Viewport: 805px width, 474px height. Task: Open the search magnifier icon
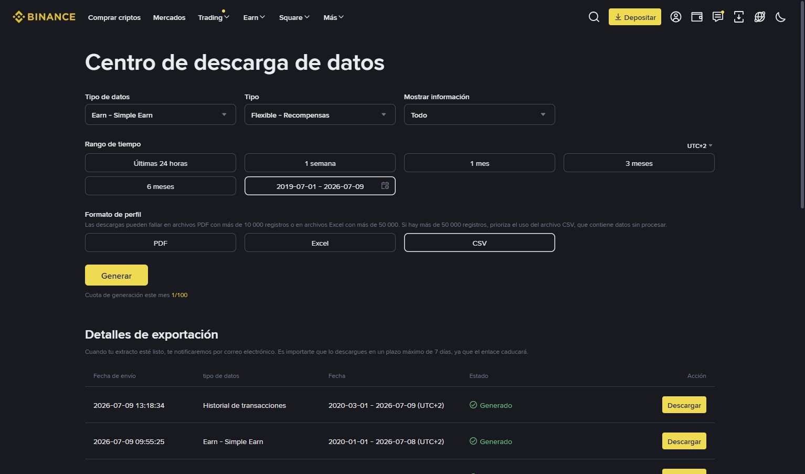(594, 17)
